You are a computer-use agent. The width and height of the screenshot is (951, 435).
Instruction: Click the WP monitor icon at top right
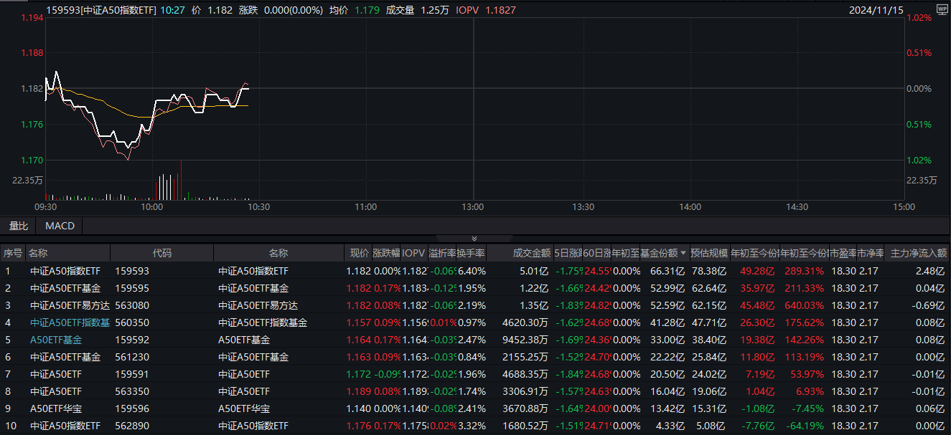pyautogui.click(x=942, y=9)
